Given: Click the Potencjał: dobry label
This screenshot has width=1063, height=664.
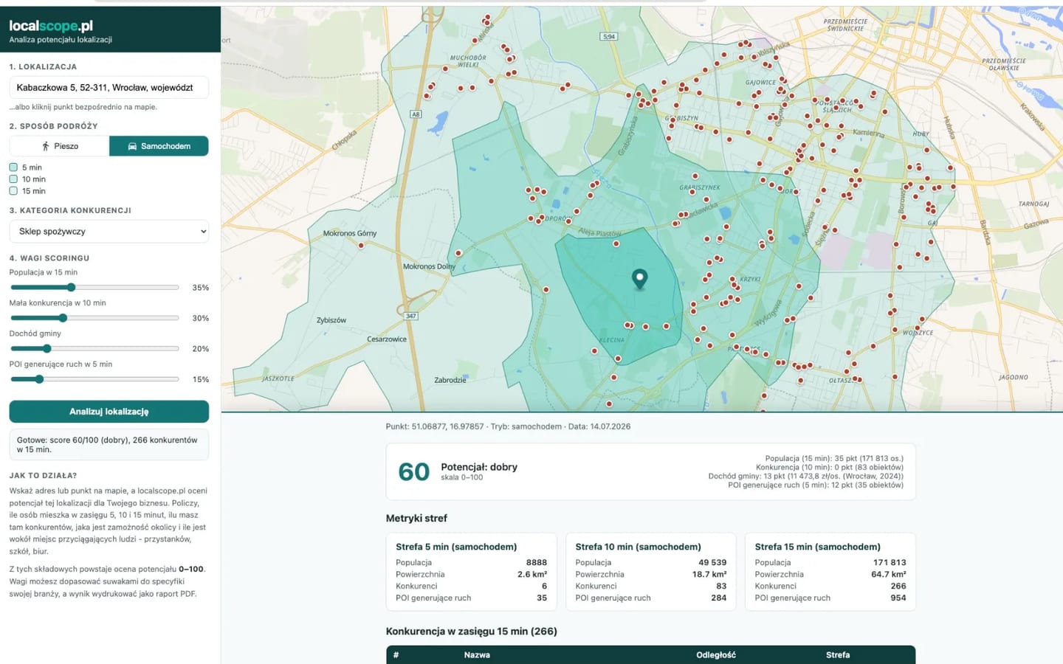Looking at the screenshot, I should pyautogui.click(x=479, y=467).
